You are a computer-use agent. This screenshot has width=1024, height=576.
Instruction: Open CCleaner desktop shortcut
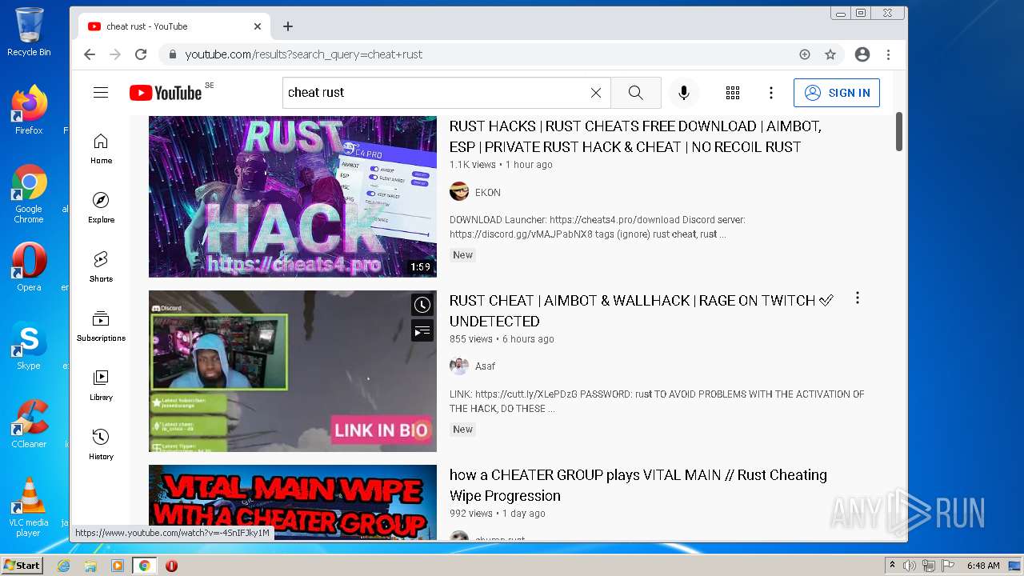pyautogui.click(x=29, y=424)
